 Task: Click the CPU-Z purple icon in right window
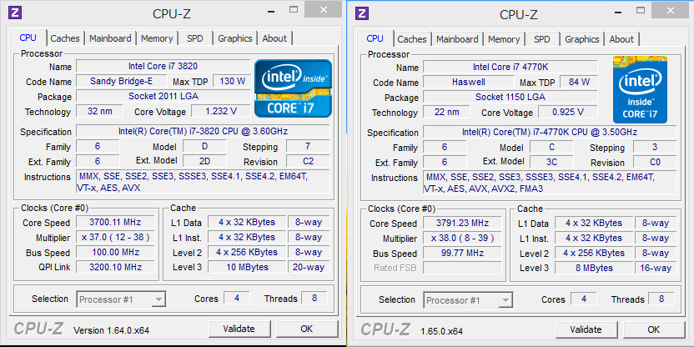pyautogui.click(x=362, y=13)
